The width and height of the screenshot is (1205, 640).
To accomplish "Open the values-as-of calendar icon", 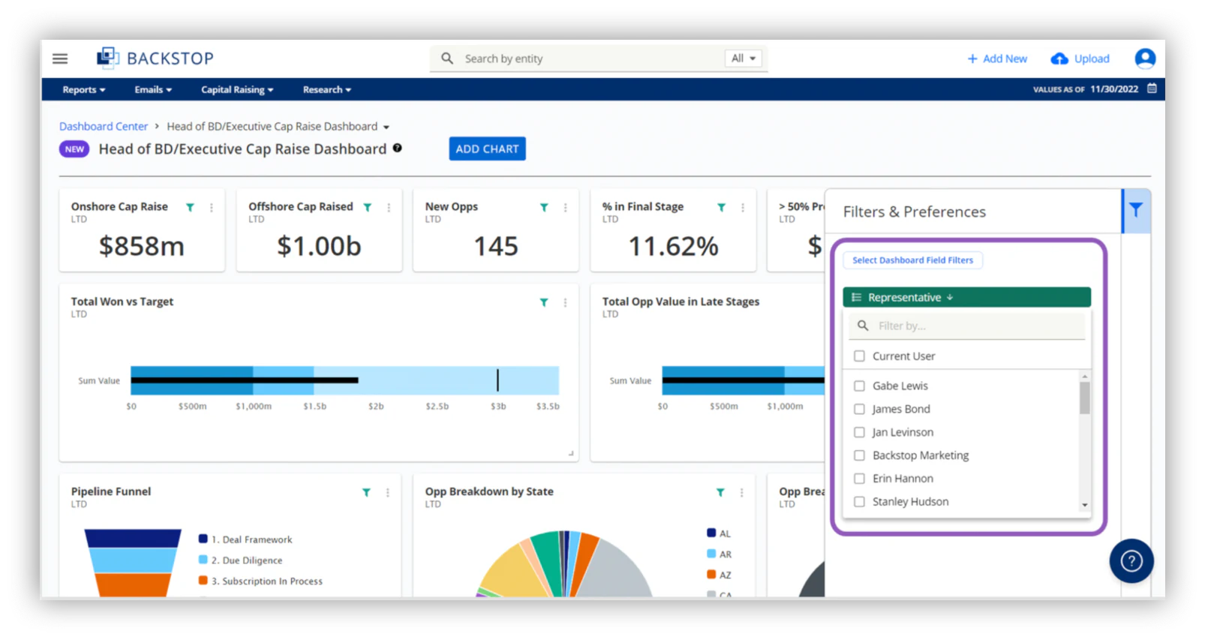I will point(1152,89).
